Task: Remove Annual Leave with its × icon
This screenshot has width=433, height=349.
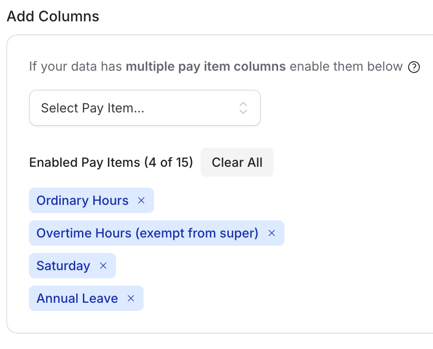Action: 131,298
